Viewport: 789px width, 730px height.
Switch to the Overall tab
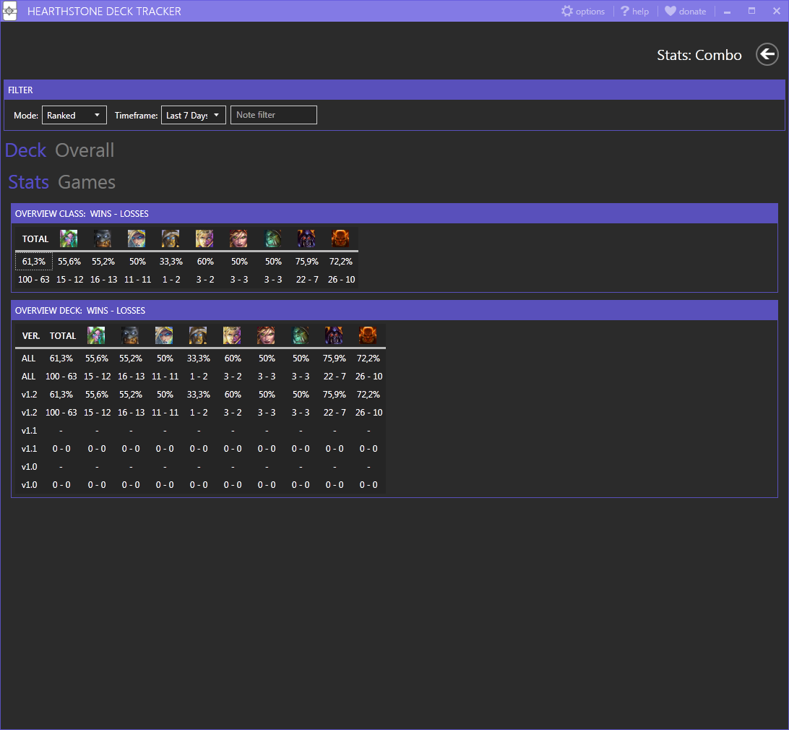85,150
